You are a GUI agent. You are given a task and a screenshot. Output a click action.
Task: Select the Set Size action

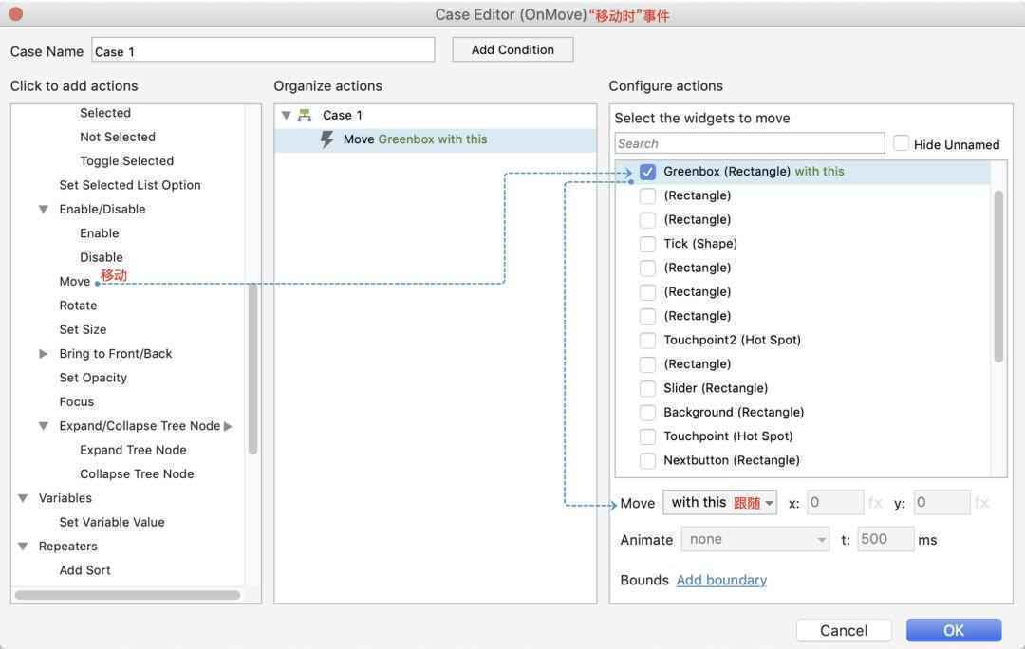coord(83,330)
